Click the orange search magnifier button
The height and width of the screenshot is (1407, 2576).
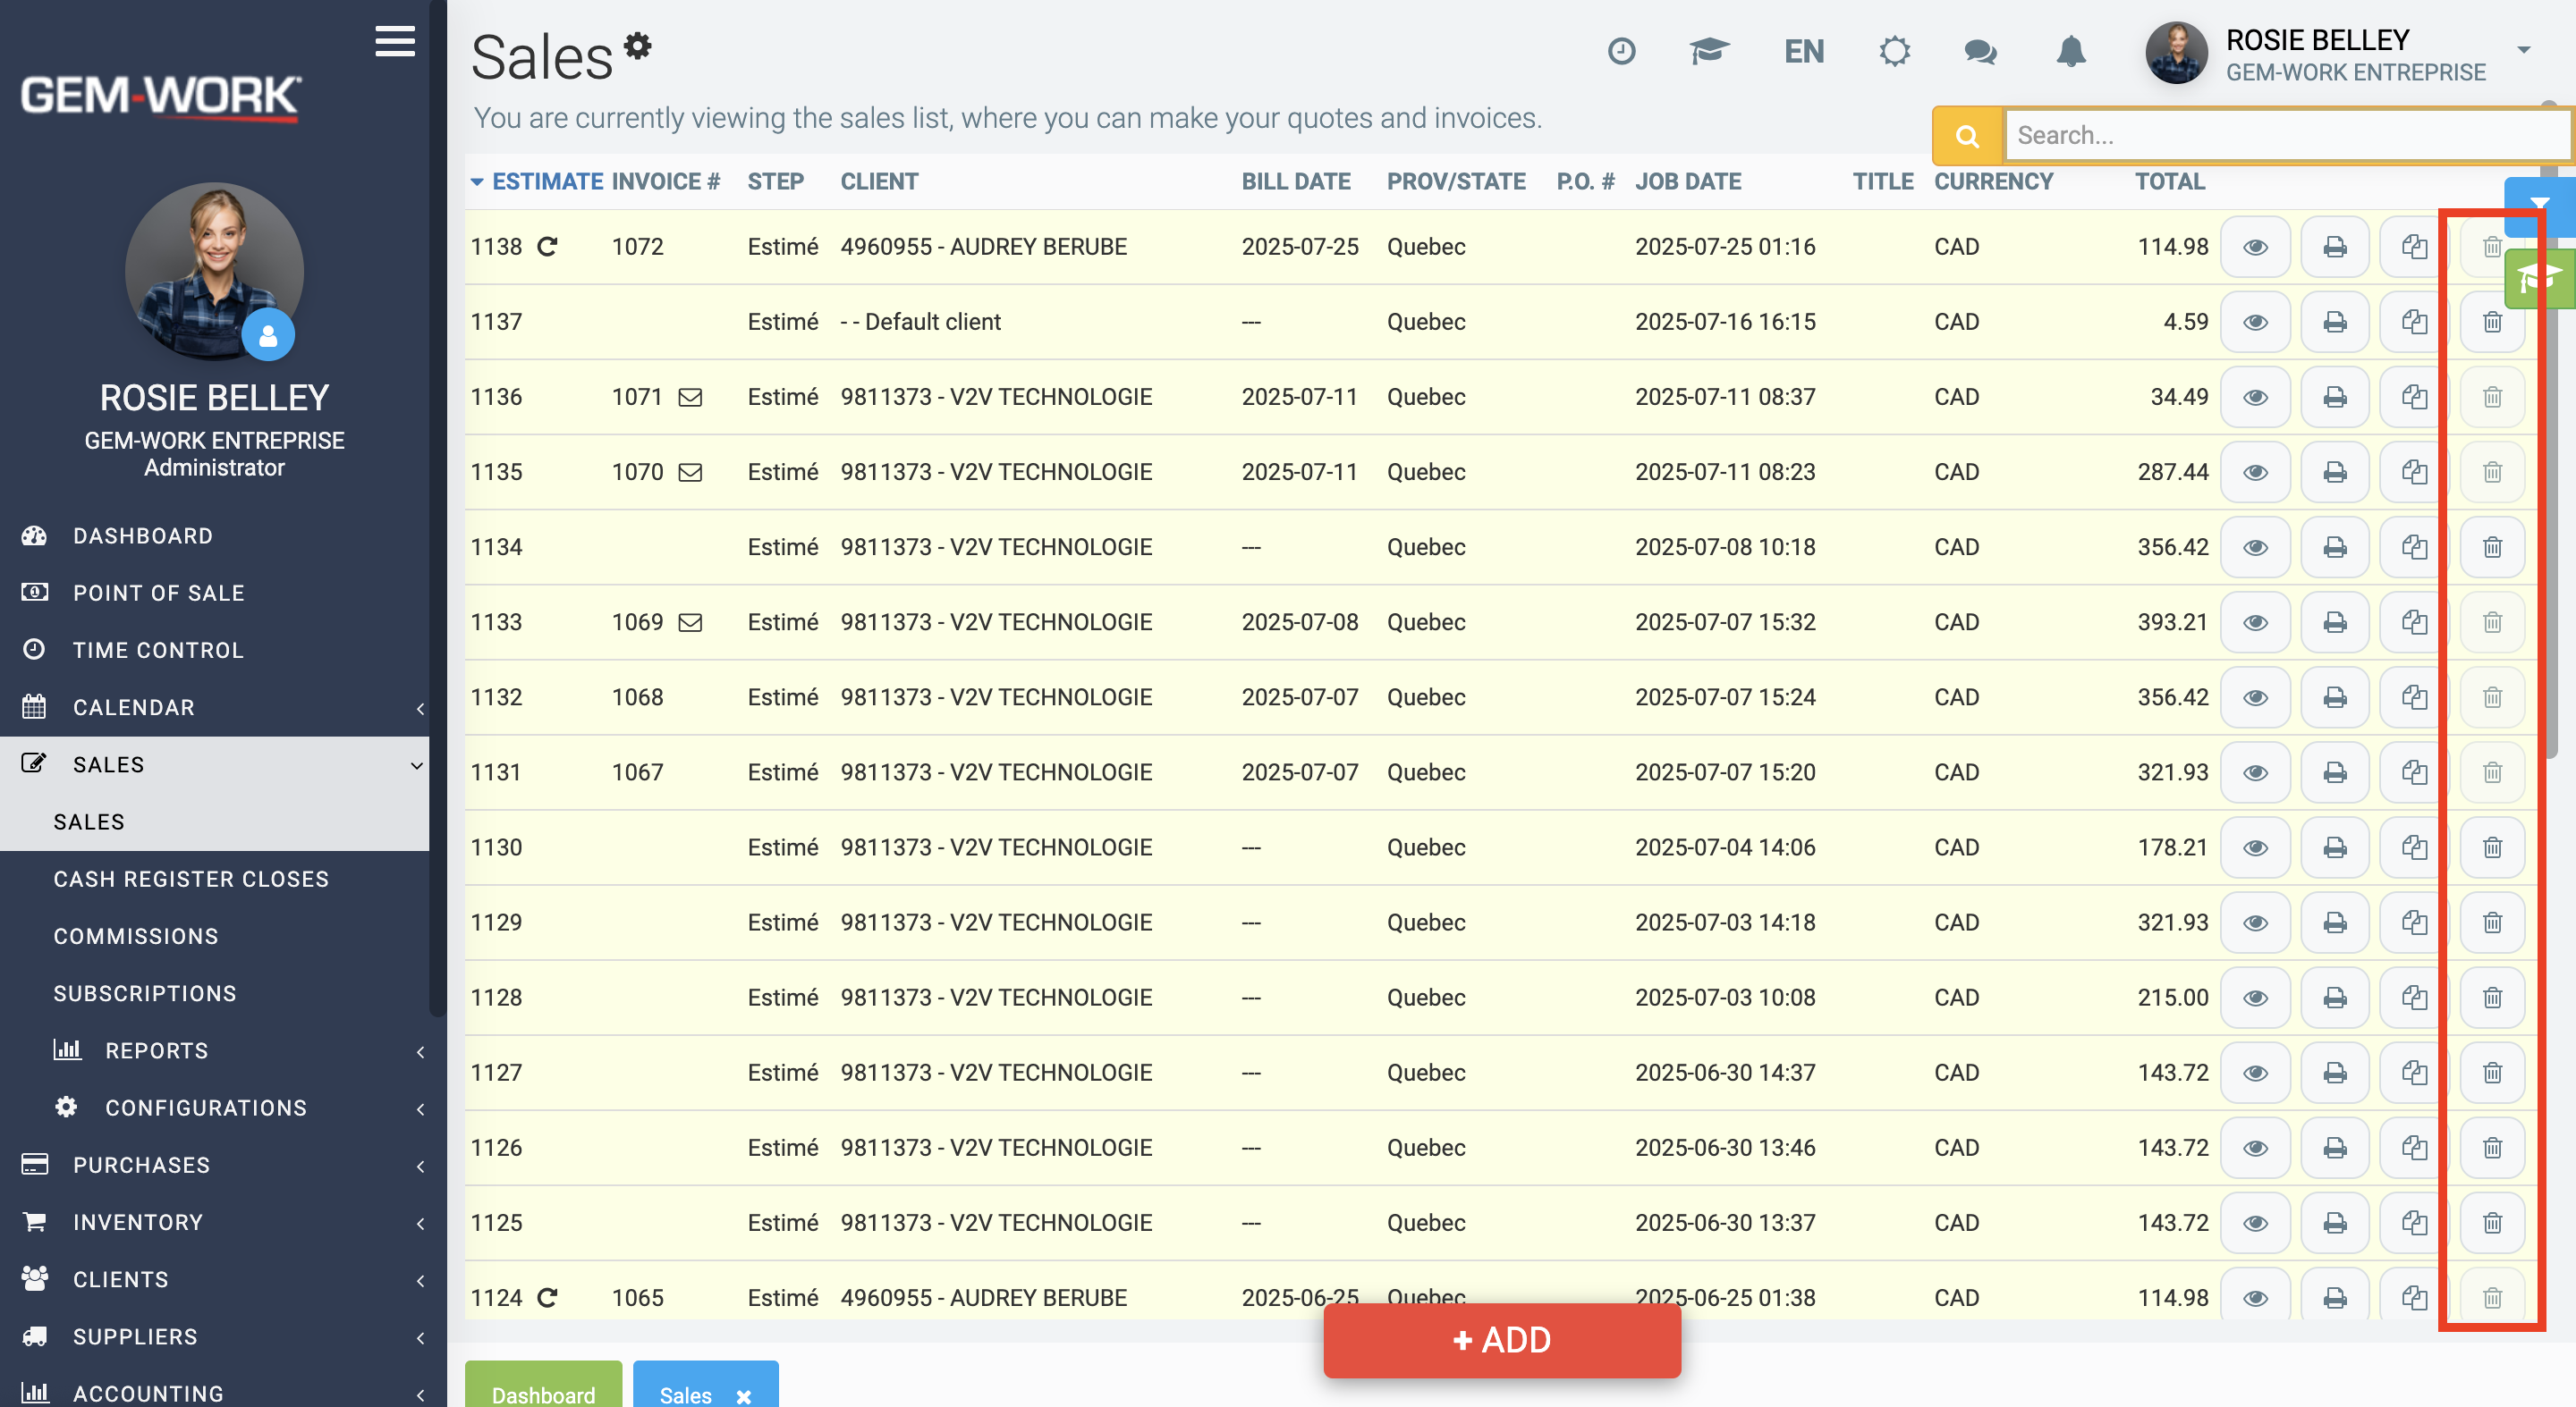(x=1967, y=135)
